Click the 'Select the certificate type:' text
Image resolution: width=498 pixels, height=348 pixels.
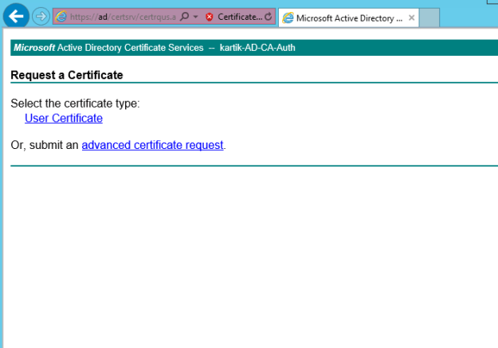click(75, 104)
